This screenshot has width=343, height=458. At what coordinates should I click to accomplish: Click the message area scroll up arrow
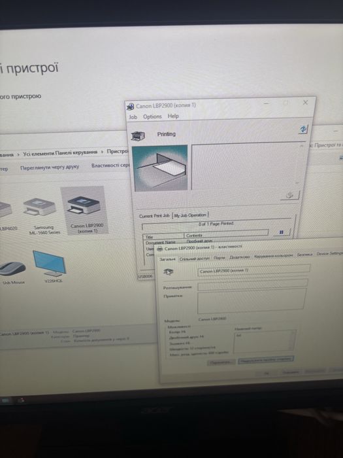pos(301,146)
